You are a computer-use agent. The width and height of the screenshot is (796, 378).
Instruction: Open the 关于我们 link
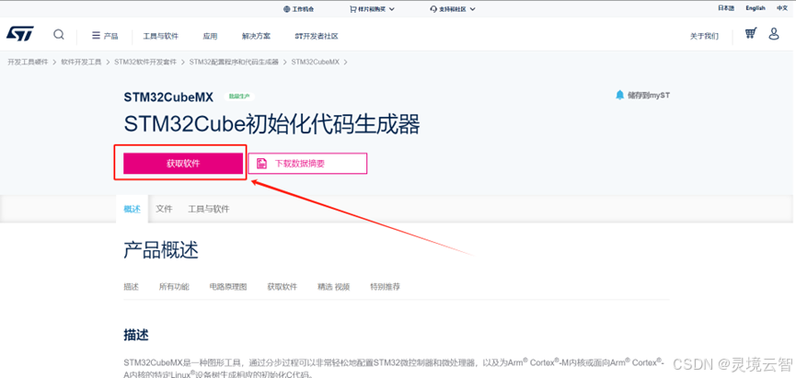pos(704,36)
